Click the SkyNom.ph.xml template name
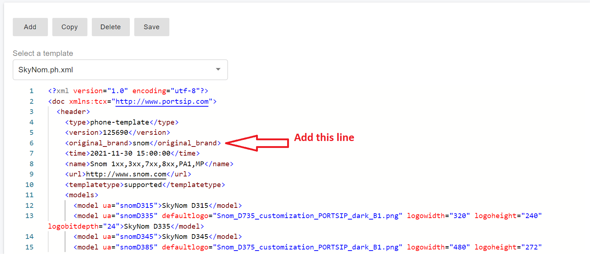 [46, 70]
